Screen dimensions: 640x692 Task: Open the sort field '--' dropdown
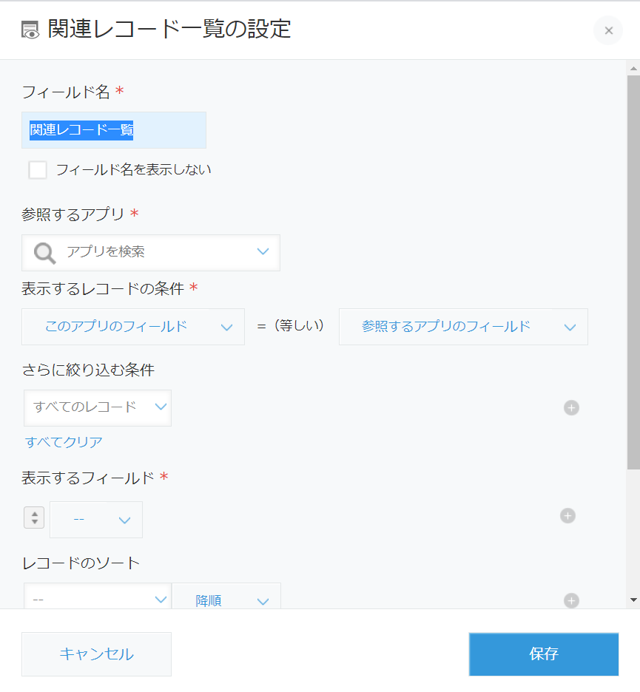pos(98,597)
